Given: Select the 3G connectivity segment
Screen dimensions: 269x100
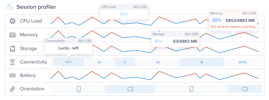Looking at the screenshot, I should pos(99,62).
